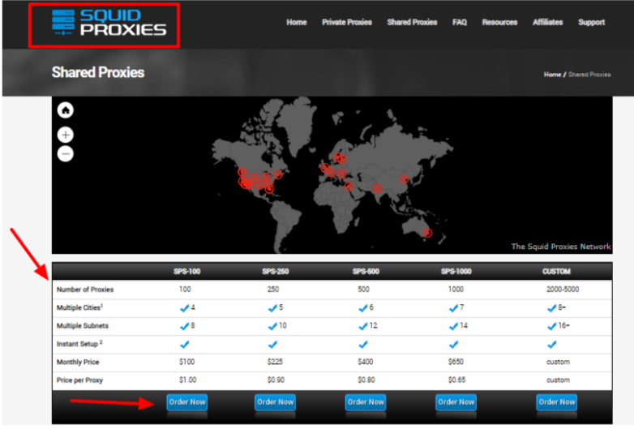Click the checkmark for SPS-1000 Instant Setup
Screen dimensions: 634x434
pos(454,345)
